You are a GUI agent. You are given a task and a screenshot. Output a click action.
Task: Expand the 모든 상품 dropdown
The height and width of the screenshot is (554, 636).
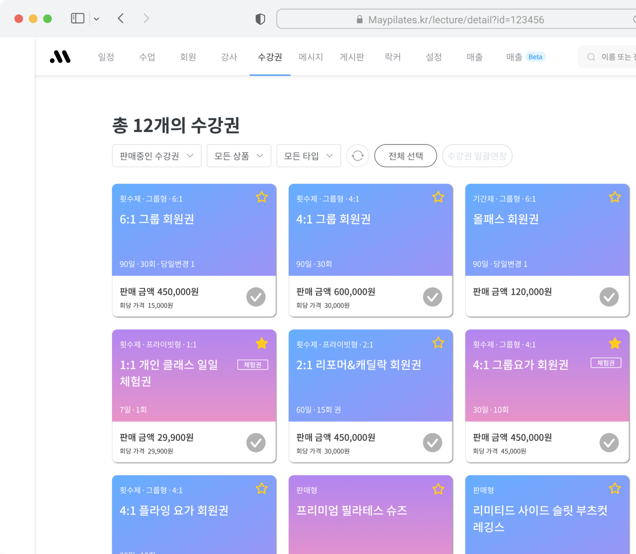(x=239, y=155)
